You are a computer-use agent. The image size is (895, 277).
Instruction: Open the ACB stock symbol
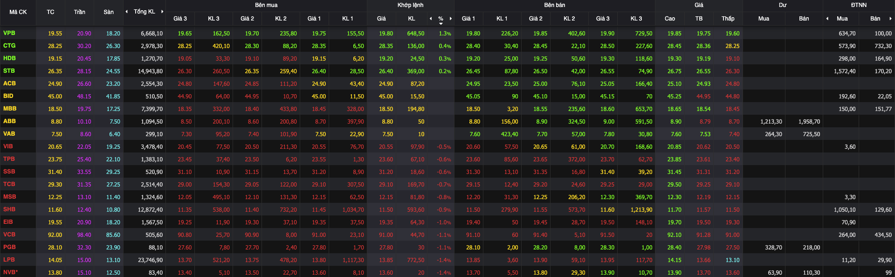coord(9,83)
